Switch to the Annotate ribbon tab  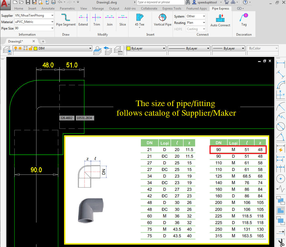tap(48, 9)
